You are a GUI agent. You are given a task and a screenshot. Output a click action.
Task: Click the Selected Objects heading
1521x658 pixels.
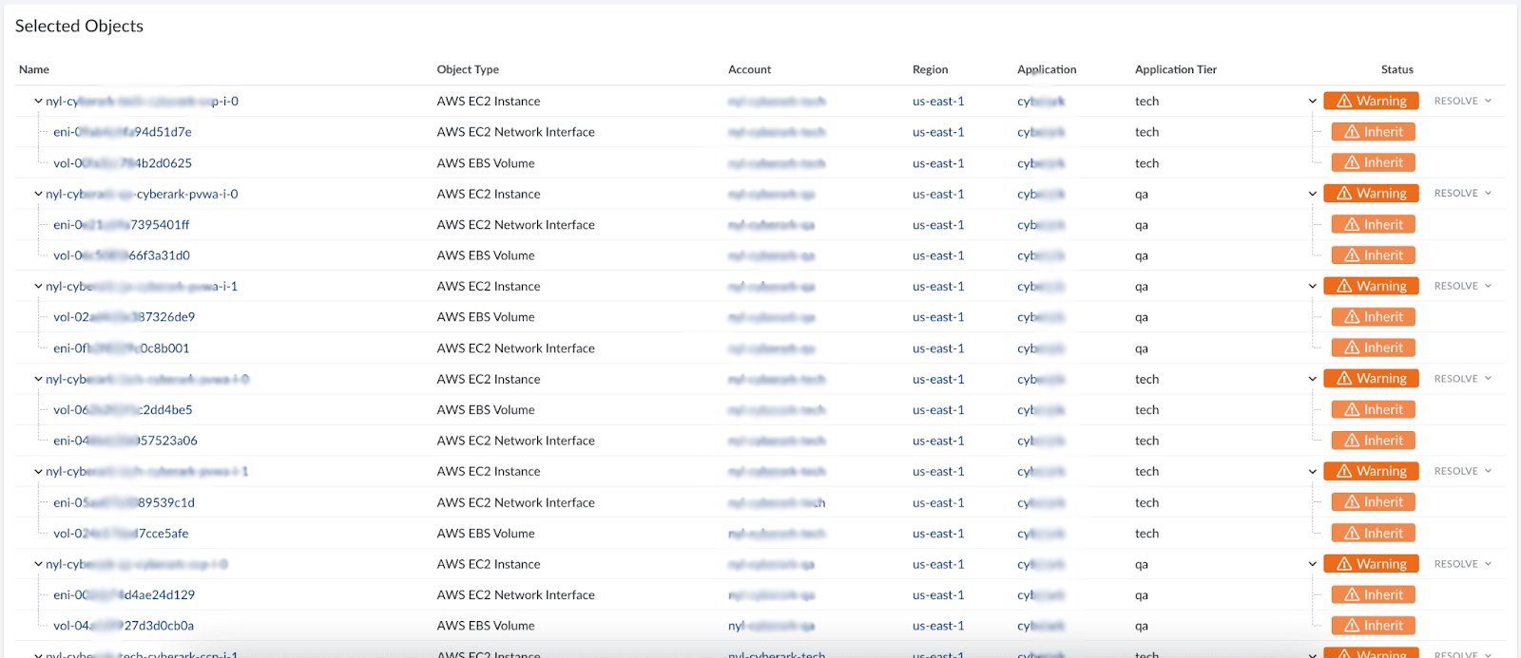pos(79,27)
